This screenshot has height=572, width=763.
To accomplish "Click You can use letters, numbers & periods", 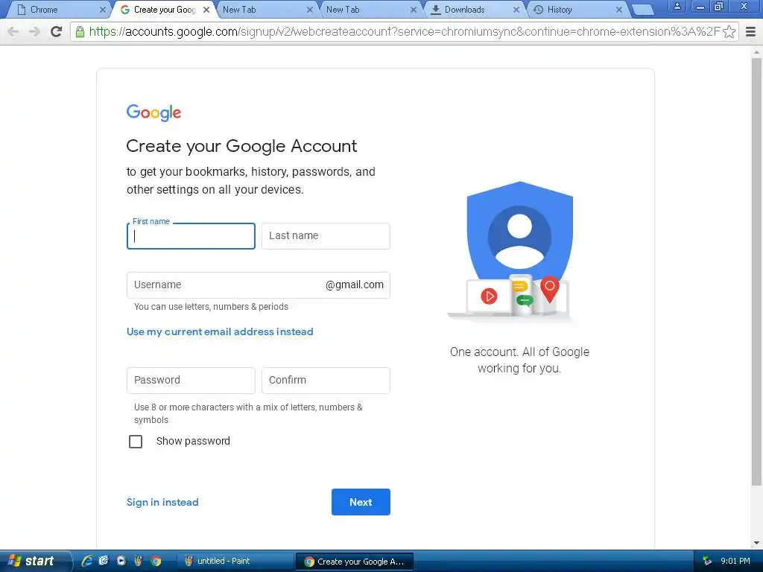I will [x=211, y=307].
